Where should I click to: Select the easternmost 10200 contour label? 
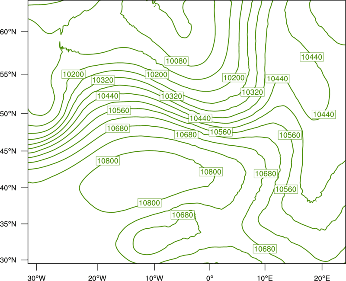pyautogui.click(x=234, y=78)
